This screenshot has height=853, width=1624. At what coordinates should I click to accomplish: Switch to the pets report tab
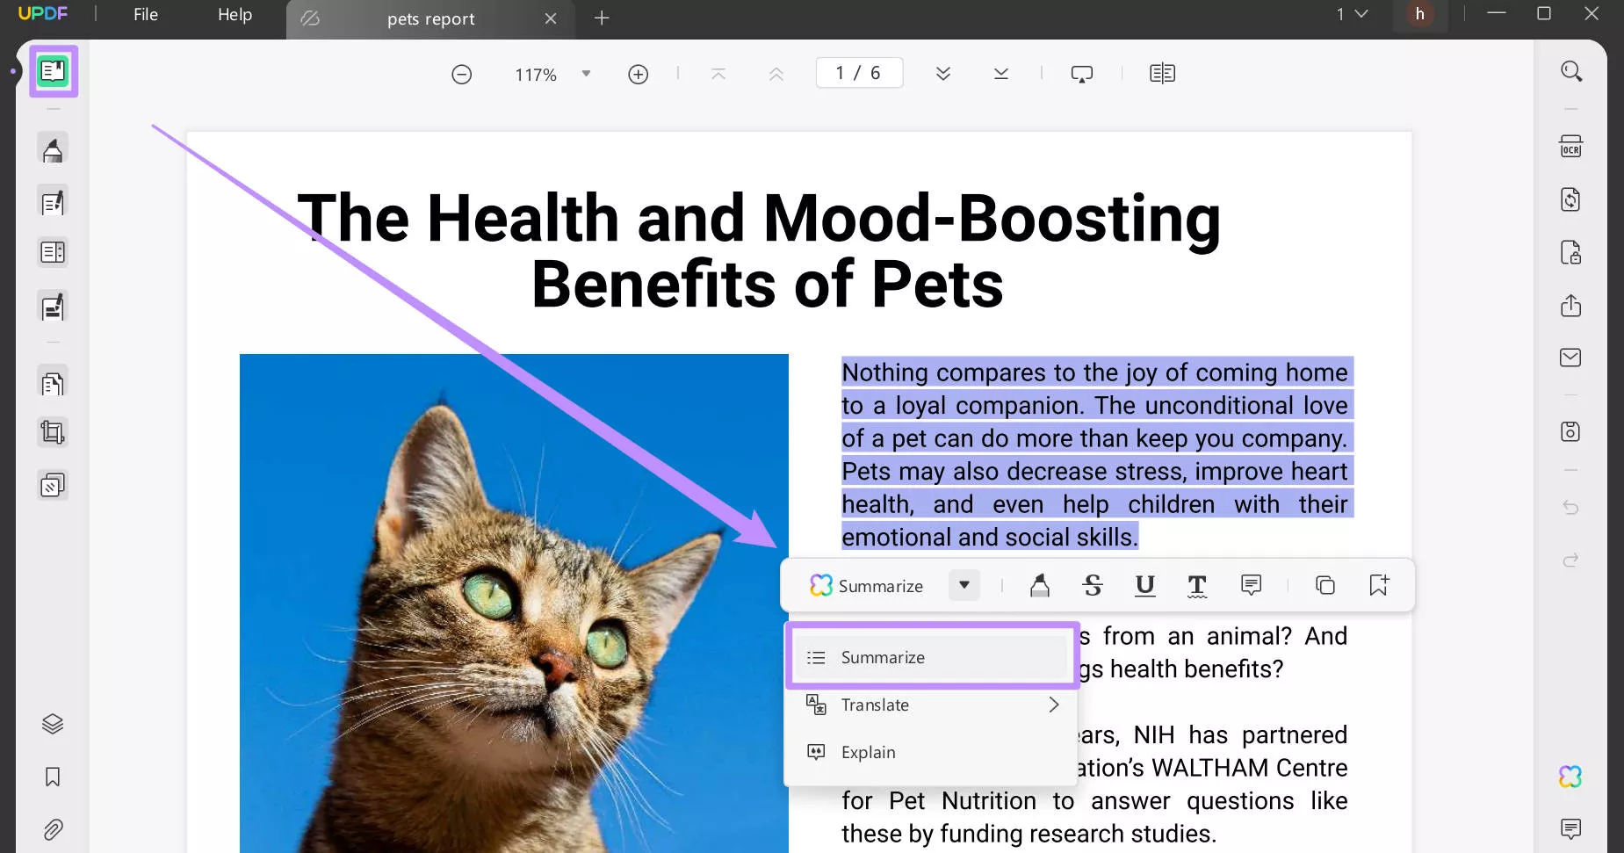point(430,19)
